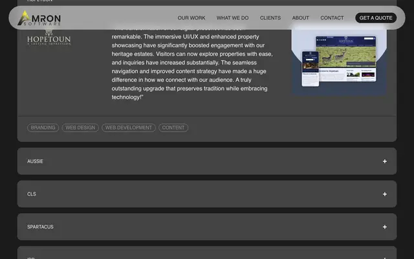
Task: Select the Web Development tag
Action: pyautogui.click(x=129, y=128)
